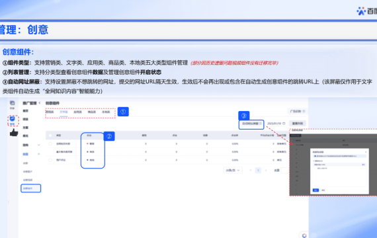Viewport: 377px width, 238px height.
Task: Click the 平均点击价格 column header
Action: pos(267,136)
